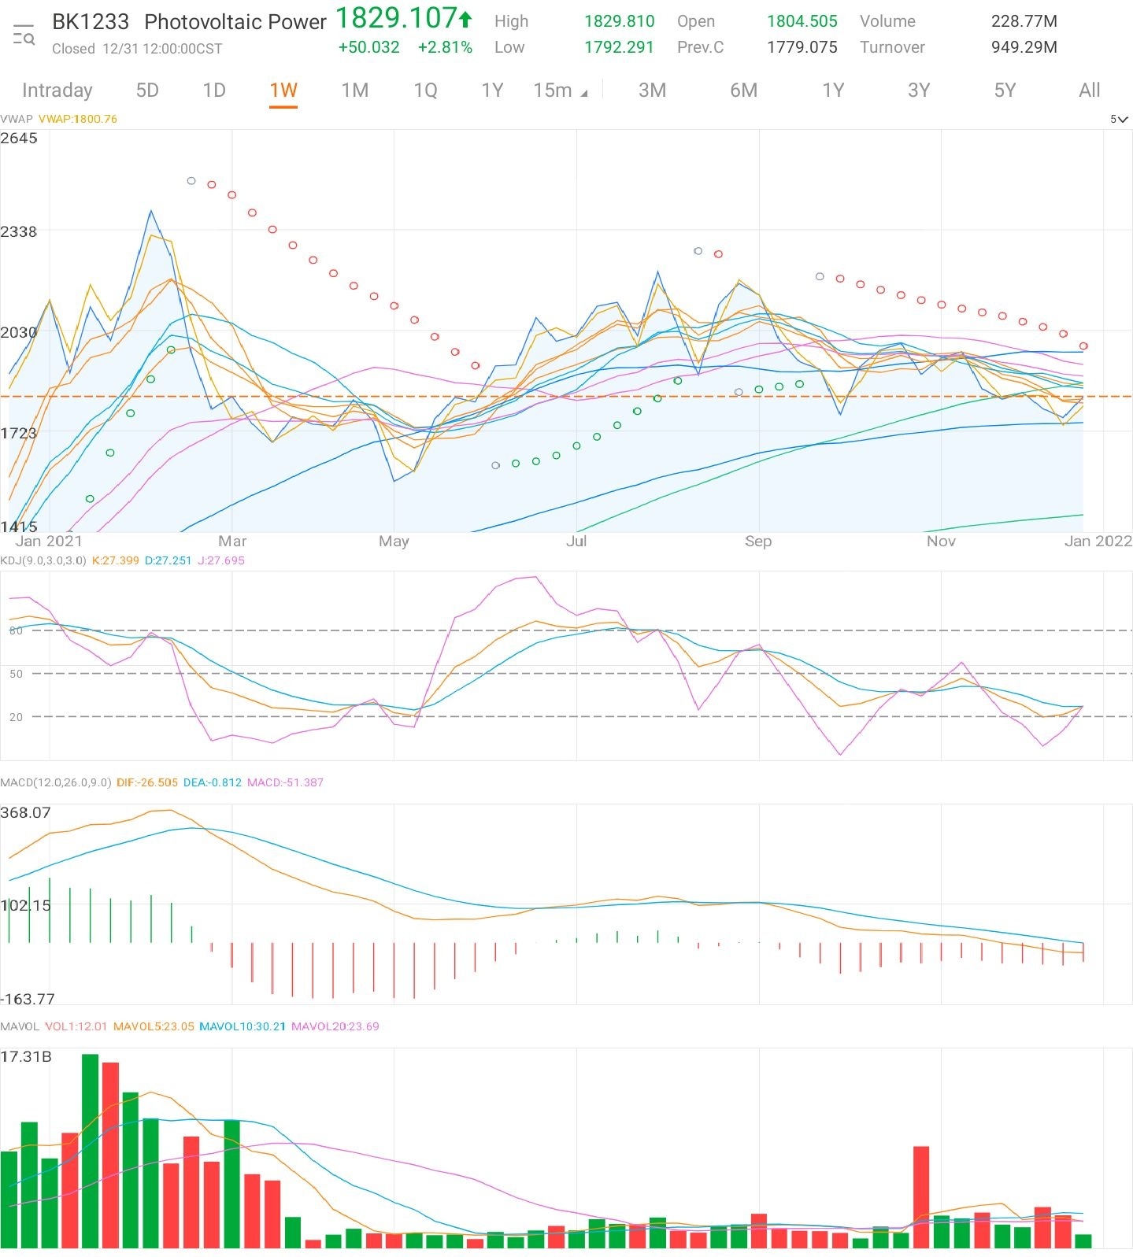Open the MACD(12.0,26.0,9.0) indicator settings
1133x1257 pixels.
click(56, 783)
